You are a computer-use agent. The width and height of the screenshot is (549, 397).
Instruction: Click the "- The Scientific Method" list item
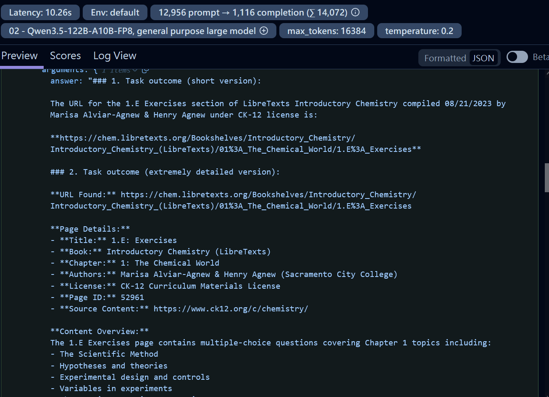(x=104, y=354)
